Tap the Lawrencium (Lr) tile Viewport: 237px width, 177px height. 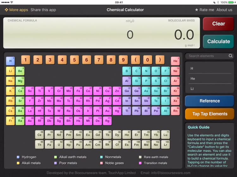pyautogui.click(x=166, y=145)
